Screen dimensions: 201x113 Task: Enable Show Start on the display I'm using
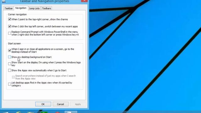click(x=10, y=64)
